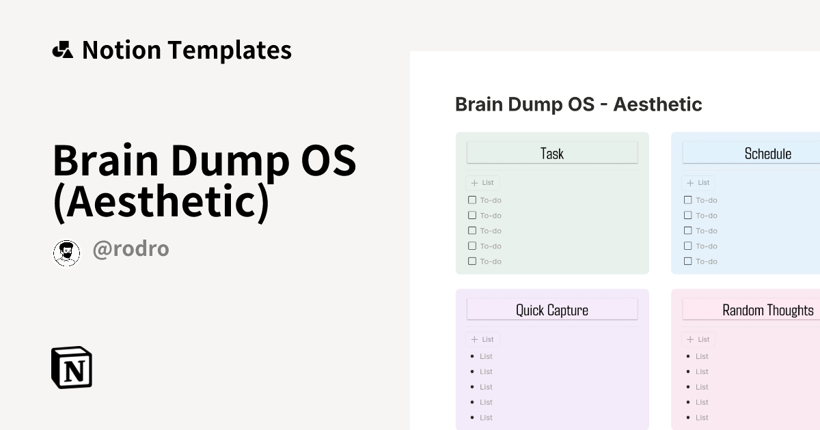Select the Schedule header block
820x430 pixels.
tap(752, 153)
